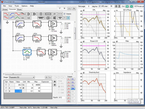145x109 pixels.
Task: Open the Options menu
Action: [x=24, y=6]
